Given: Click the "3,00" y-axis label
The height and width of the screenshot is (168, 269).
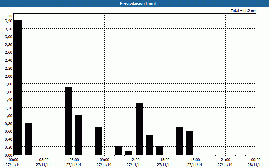Looking at the screenshot, I should tap(9, 37).
